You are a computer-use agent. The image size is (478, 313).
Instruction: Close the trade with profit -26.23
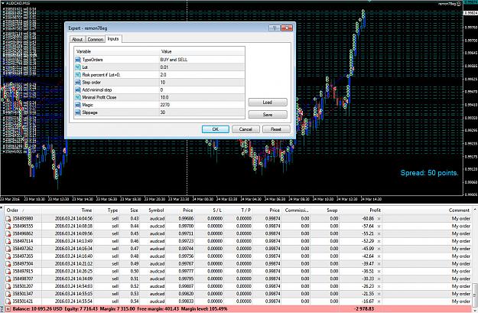[x=379, y=286]
